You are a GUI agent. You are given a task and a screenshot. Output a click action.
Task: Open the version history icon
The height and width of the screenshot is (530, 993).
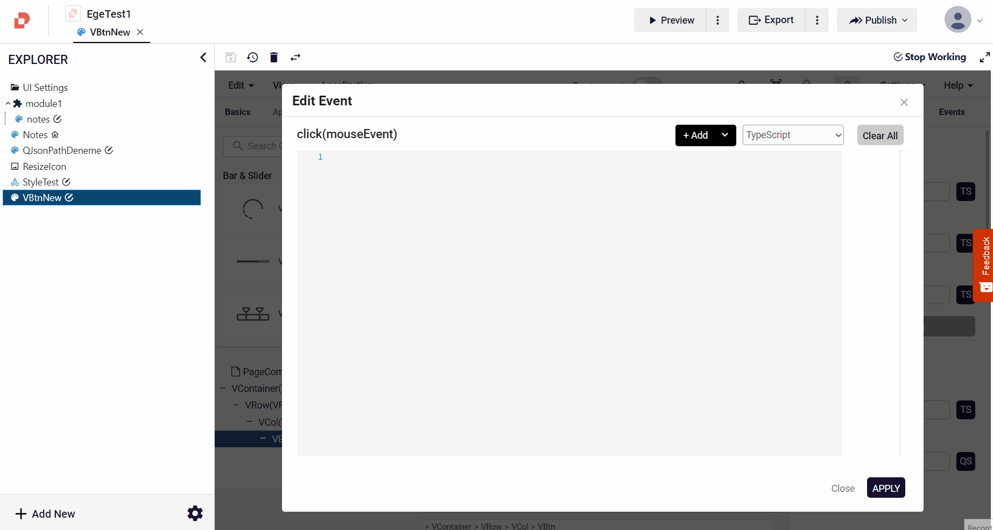pyautogui.click(x=252, y=58)
